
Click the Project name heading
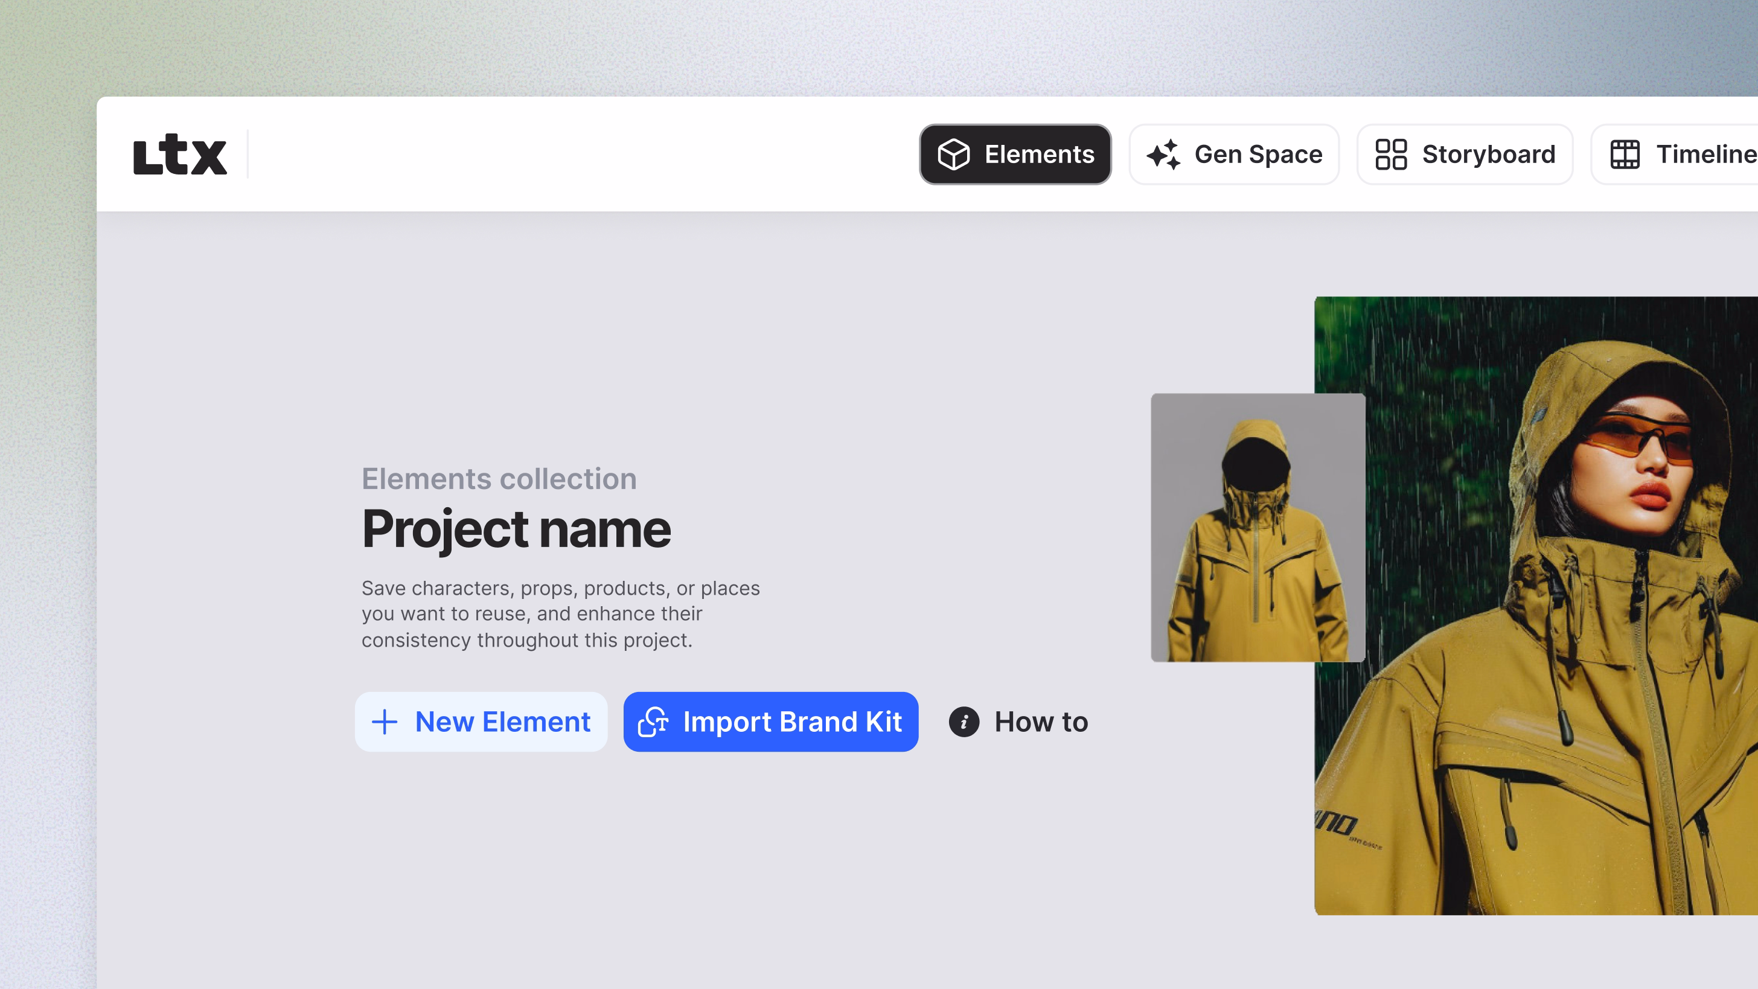516,529
